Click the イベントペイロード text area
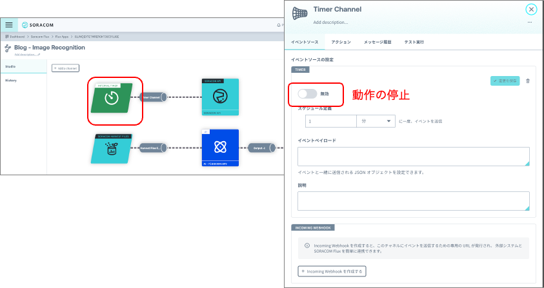544x288 pixels. pyautogui.click(x=414, y=157)
